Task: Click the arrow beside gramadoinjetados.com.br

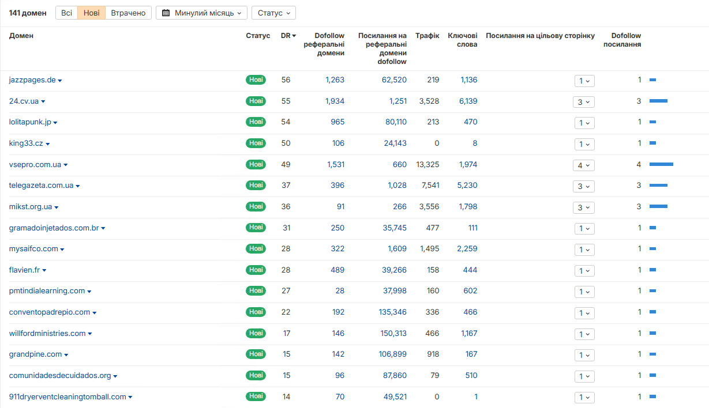Action: pos(103,229)
